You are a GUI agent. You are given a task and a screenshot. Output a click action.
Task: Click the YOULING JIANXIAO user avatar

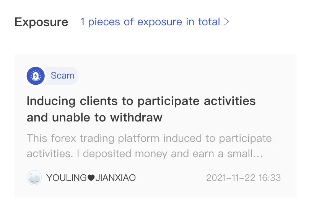(34, 177)
